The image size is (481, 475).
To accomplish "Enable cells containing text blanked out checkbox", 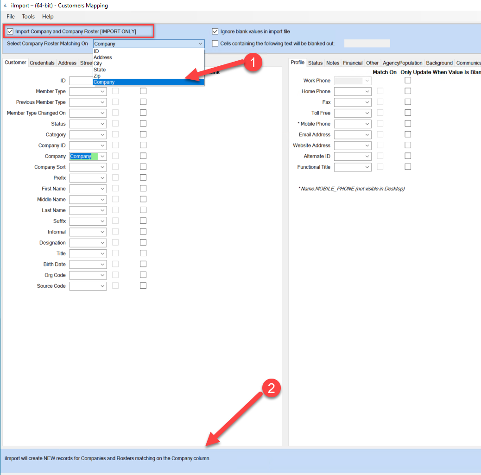I will tap(215, 44).
